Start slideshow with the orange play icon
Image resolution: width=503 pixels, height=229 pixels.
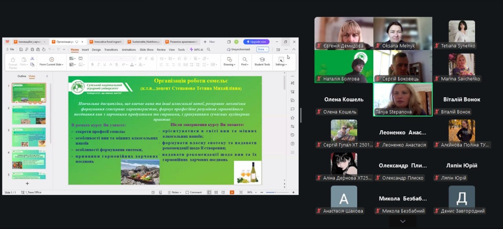pos(232,192)
